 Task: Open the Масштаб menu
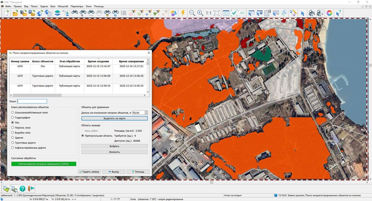pos(63,6)
